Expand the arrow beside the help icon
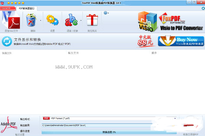205x136 pixels. 108,13
